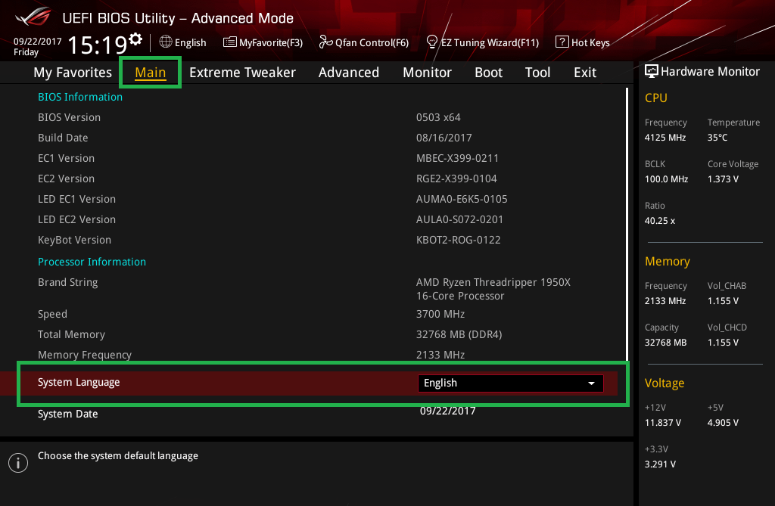Viewport: 775px width, 506px height.
Task: Click Ratio 40.25 x reading
Action: tap(659, 220)
